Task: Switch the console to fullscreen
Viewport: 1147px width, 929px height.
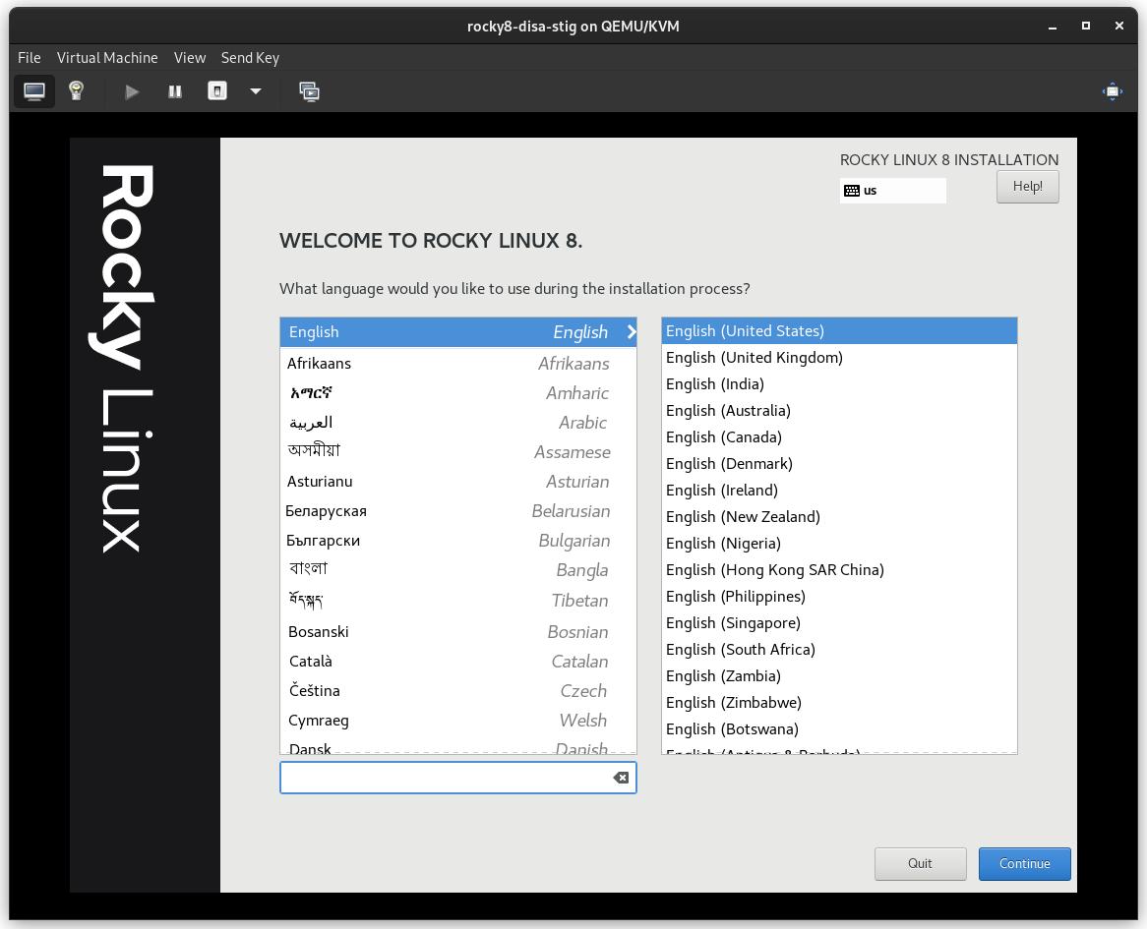Action: point(1112,91)
